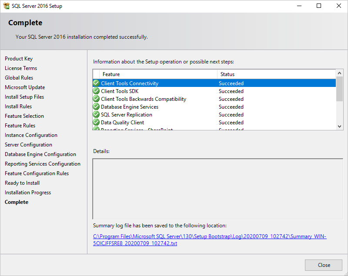Screen dimensions: 348x276
Task: Click the Details text area
Action: click(x=218, y=189)
